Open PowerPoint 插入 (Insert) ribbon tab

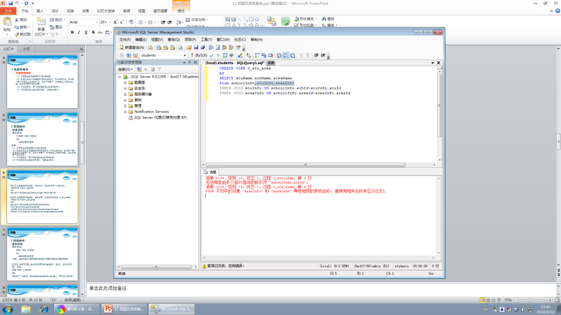click(39, 11)
